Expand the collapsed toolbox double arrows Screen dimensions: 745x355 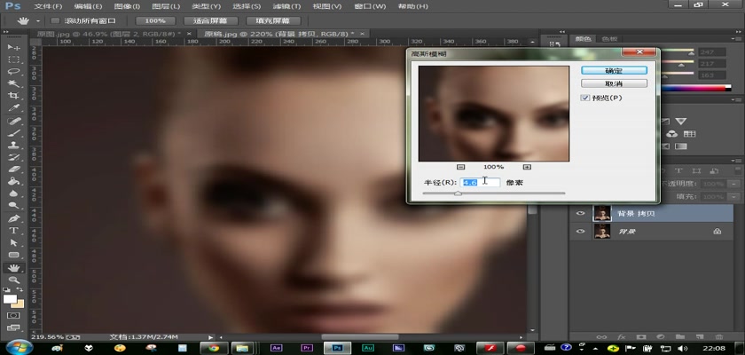click(x=5, y=32)
